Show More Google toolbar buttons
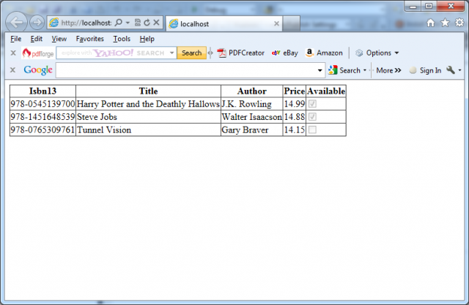 coord(388,70)
